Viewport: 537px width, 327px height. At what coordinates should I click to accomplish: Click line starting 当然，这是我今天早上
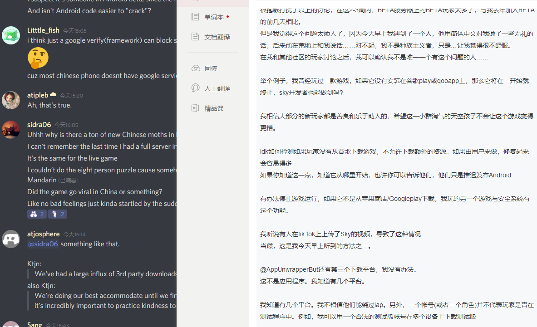tap(316, 246)
